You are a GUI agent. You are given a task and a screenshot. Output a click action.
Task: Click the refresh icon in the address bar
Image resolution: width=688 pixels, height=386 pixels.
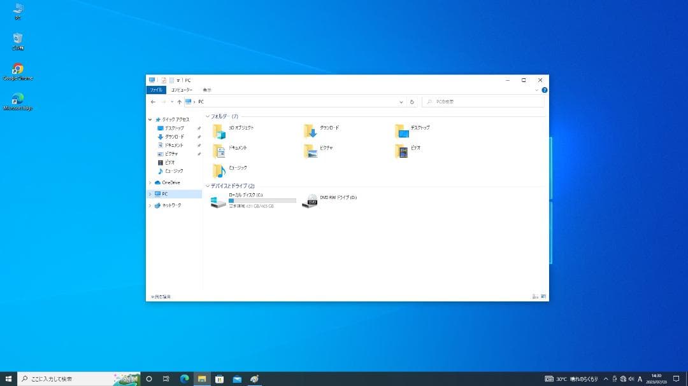411,102
